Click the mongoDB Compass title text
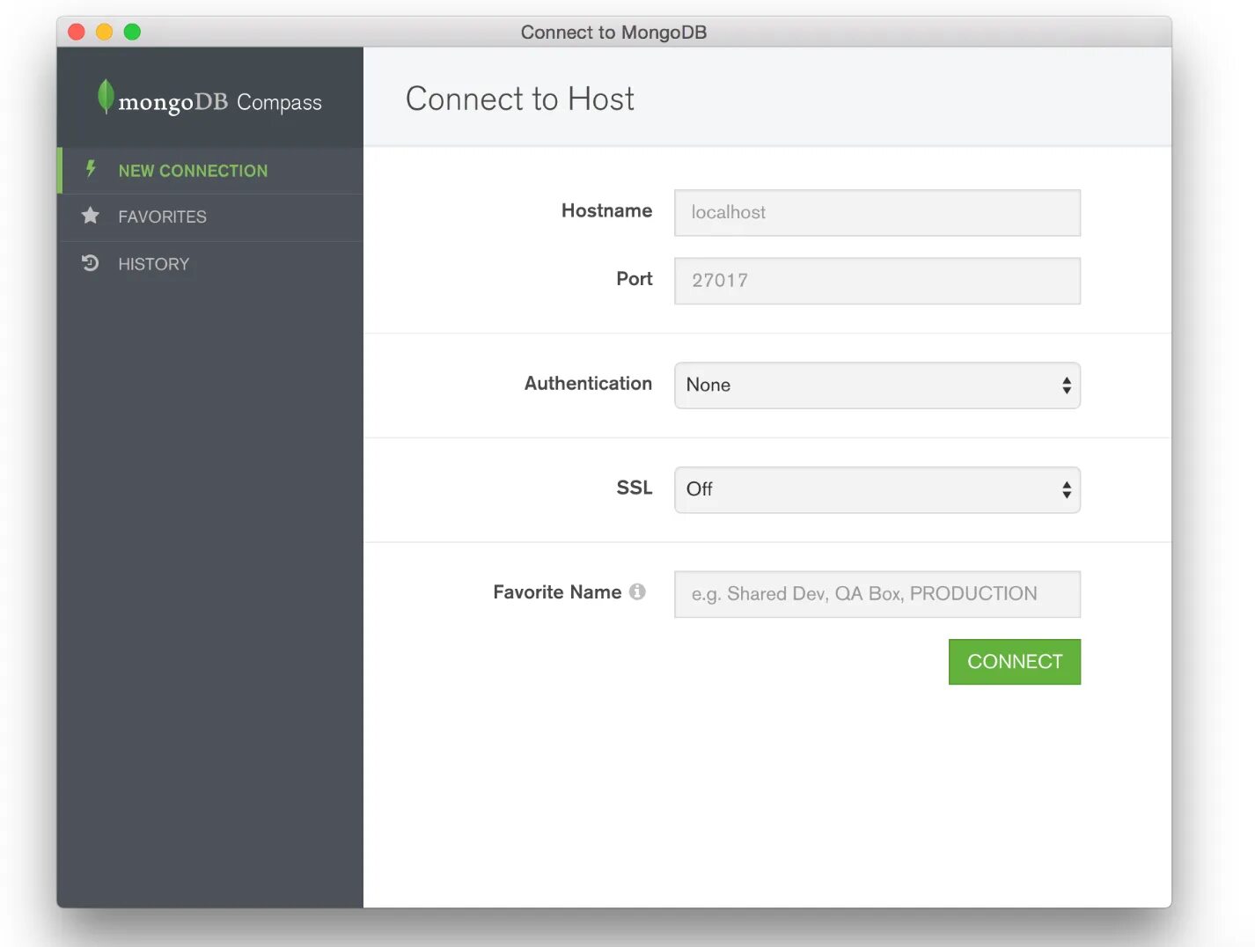Viewport: 1255px width, 947px height. click(x=220, y=102)
